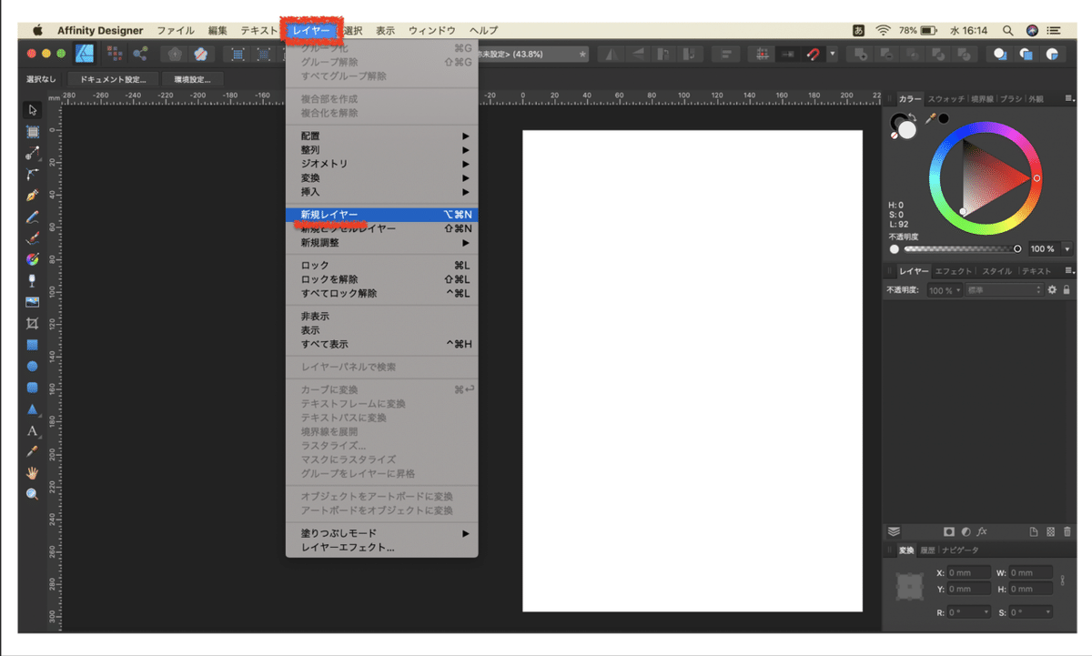Switch to Designer persona icon

(x=86, y=54)
